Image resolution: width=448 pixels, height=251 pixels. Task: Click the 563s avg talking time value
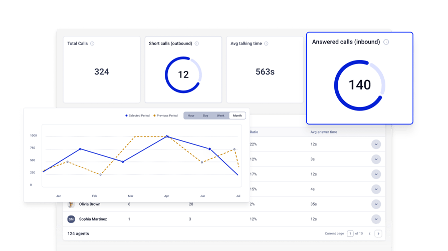[x=265, y=71]
